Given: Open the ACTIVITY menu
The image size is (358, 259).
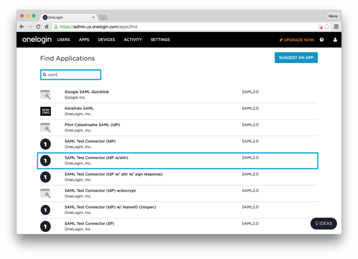Looking at the screenshot, I should coord(133,40).
